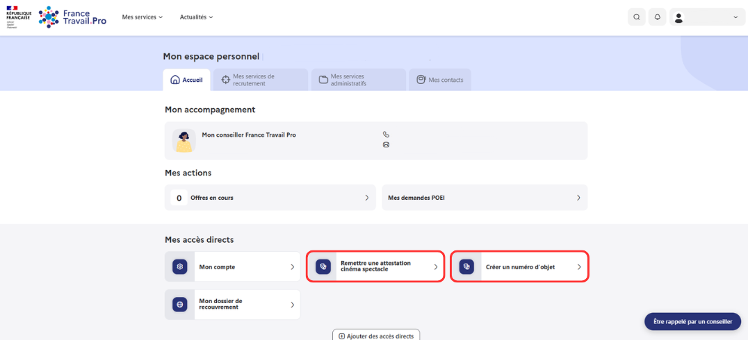This screenshot has height=342, width=748.
Task: Click the phone icon for the conseiller
Action: click(x=386, y=135)
